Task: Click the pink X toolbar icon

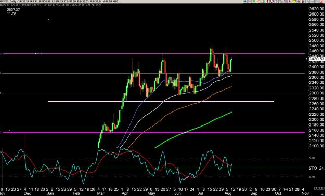Action: pyautogui.click(x=250, y=1)
